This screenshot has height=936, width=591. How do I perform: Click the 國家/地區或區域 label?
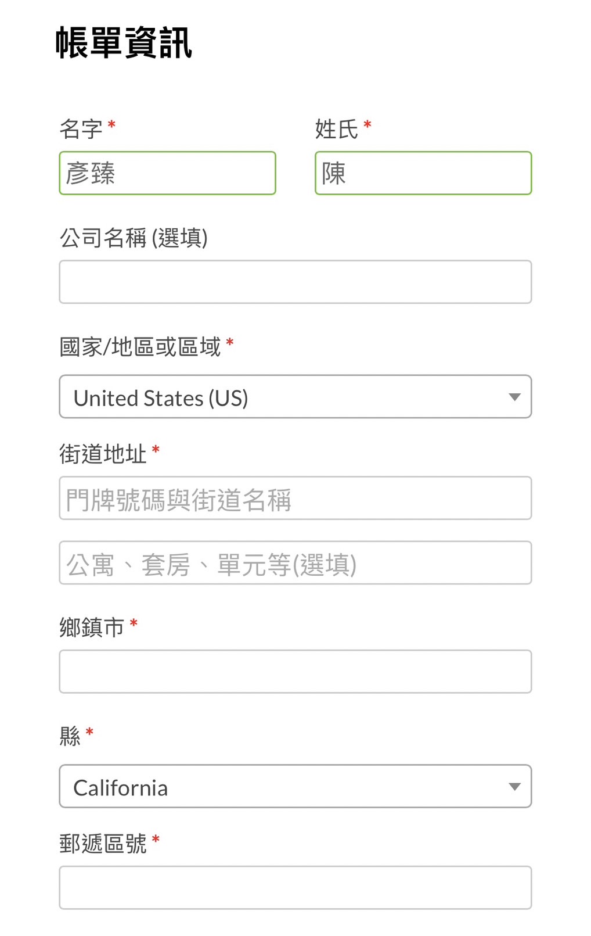[140, 347]
